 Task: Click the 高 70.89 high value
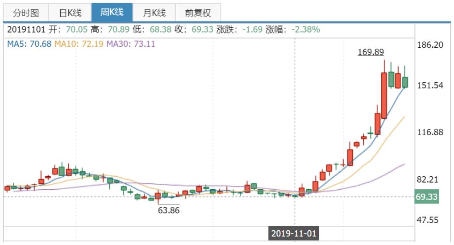pyautogui.click(x=118, y=29)
